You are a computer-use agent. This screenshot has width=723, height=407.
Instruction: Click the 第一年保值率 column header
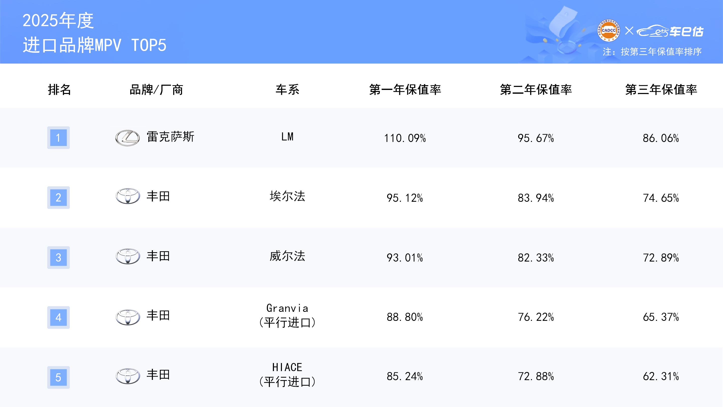(x=405, y=90)
